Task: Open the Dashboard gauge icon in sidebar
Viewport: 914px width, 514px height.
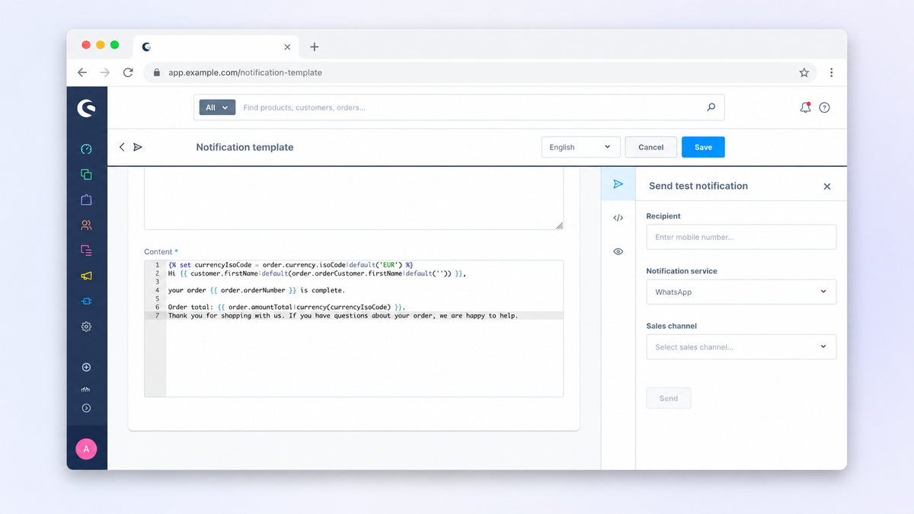Action: (86, 149)
